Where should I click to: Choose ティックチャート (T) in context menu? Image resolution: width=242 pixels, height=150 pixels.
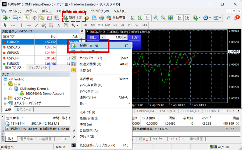[x=101, y=58]
